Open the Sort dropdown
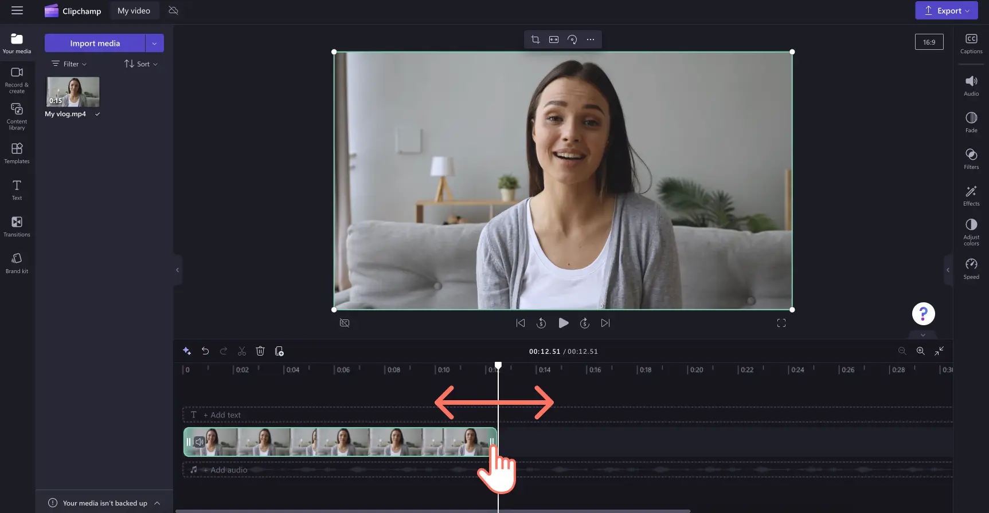The width and height of the screenshot is (989, 513). pyautogui.click(x=141, y=64)
